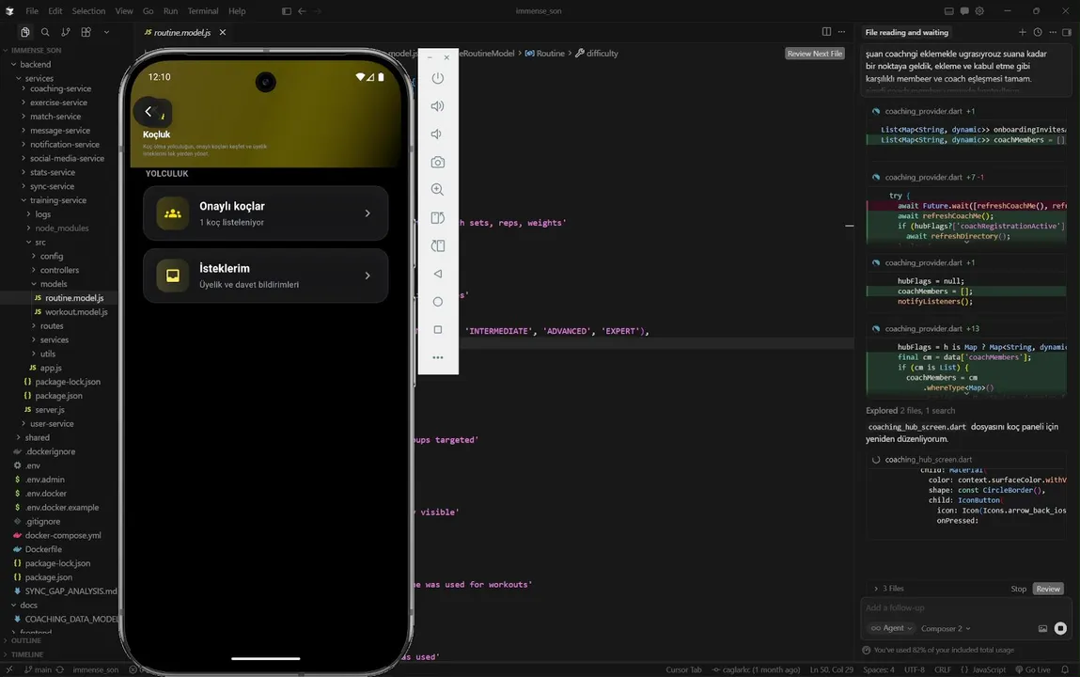Open the Source Control view icon
This screenshot has width=1080, height=677.
[x=66, y=32]
